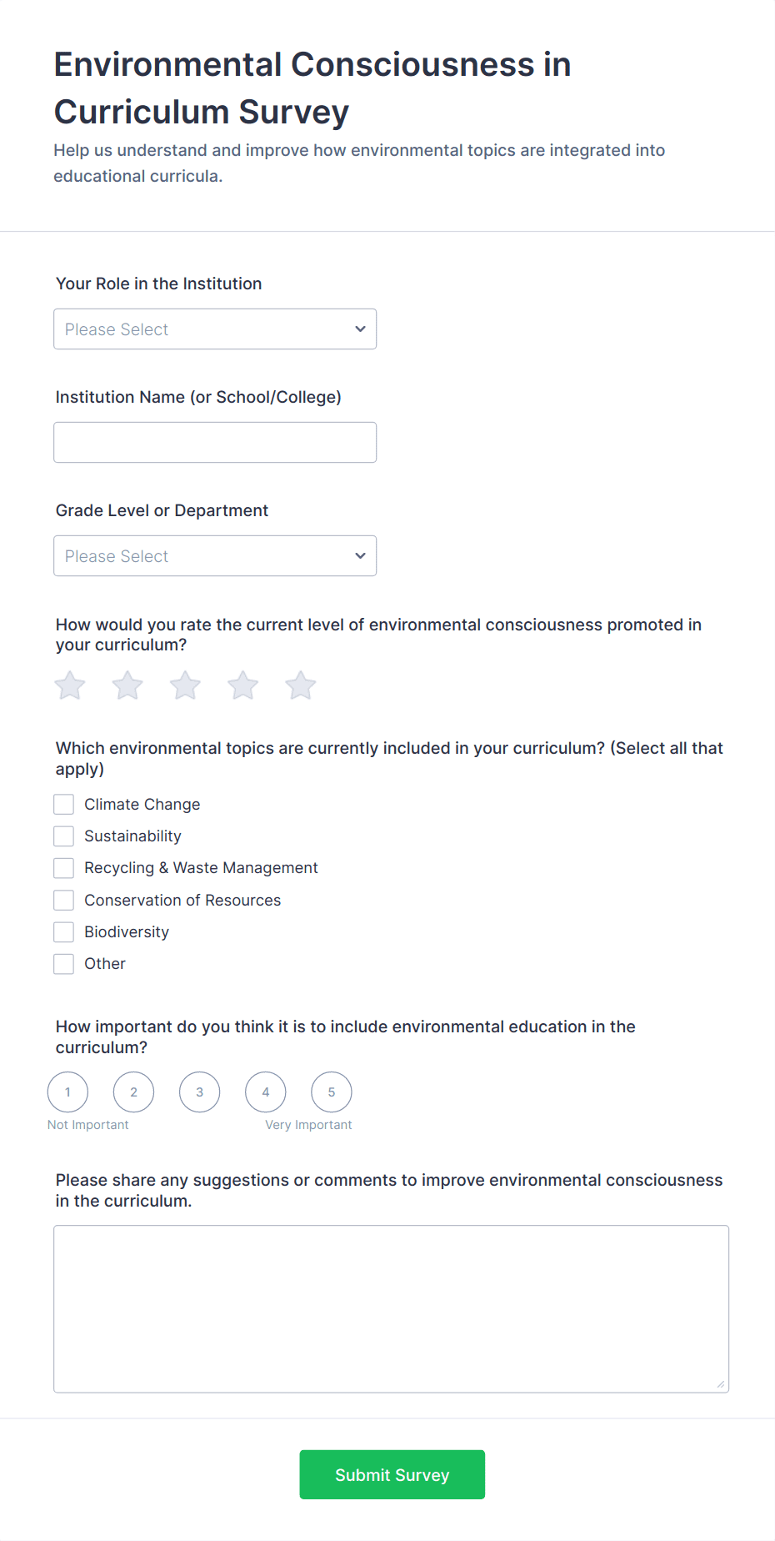This screenshot has height=1541, width=775.
Task: Expand the Grade Level or Department selector
Action: (x=215, y=555)
